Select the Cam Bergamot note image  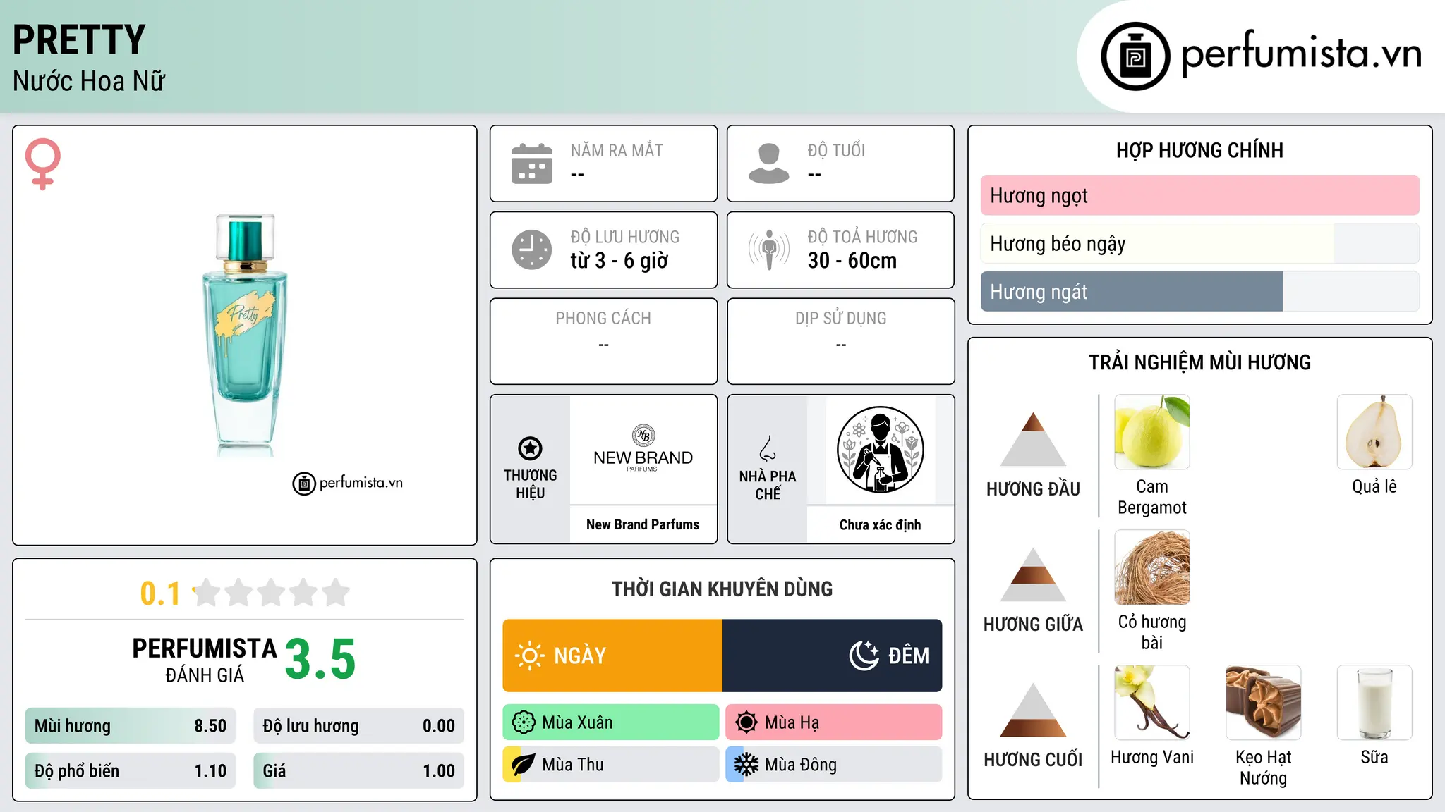[1152, 432]
